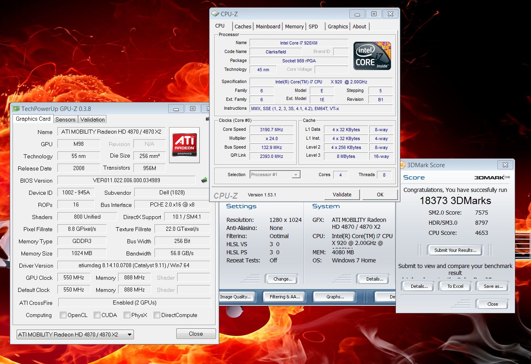Click the Filtering & AA button in 3DMark
The image size is (531, 364).
[x=285, y=297]
